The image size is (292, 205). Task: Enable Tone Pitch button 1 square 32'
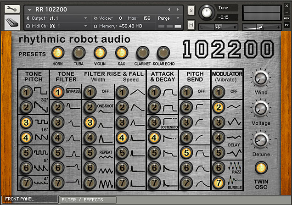click(26, 92)
